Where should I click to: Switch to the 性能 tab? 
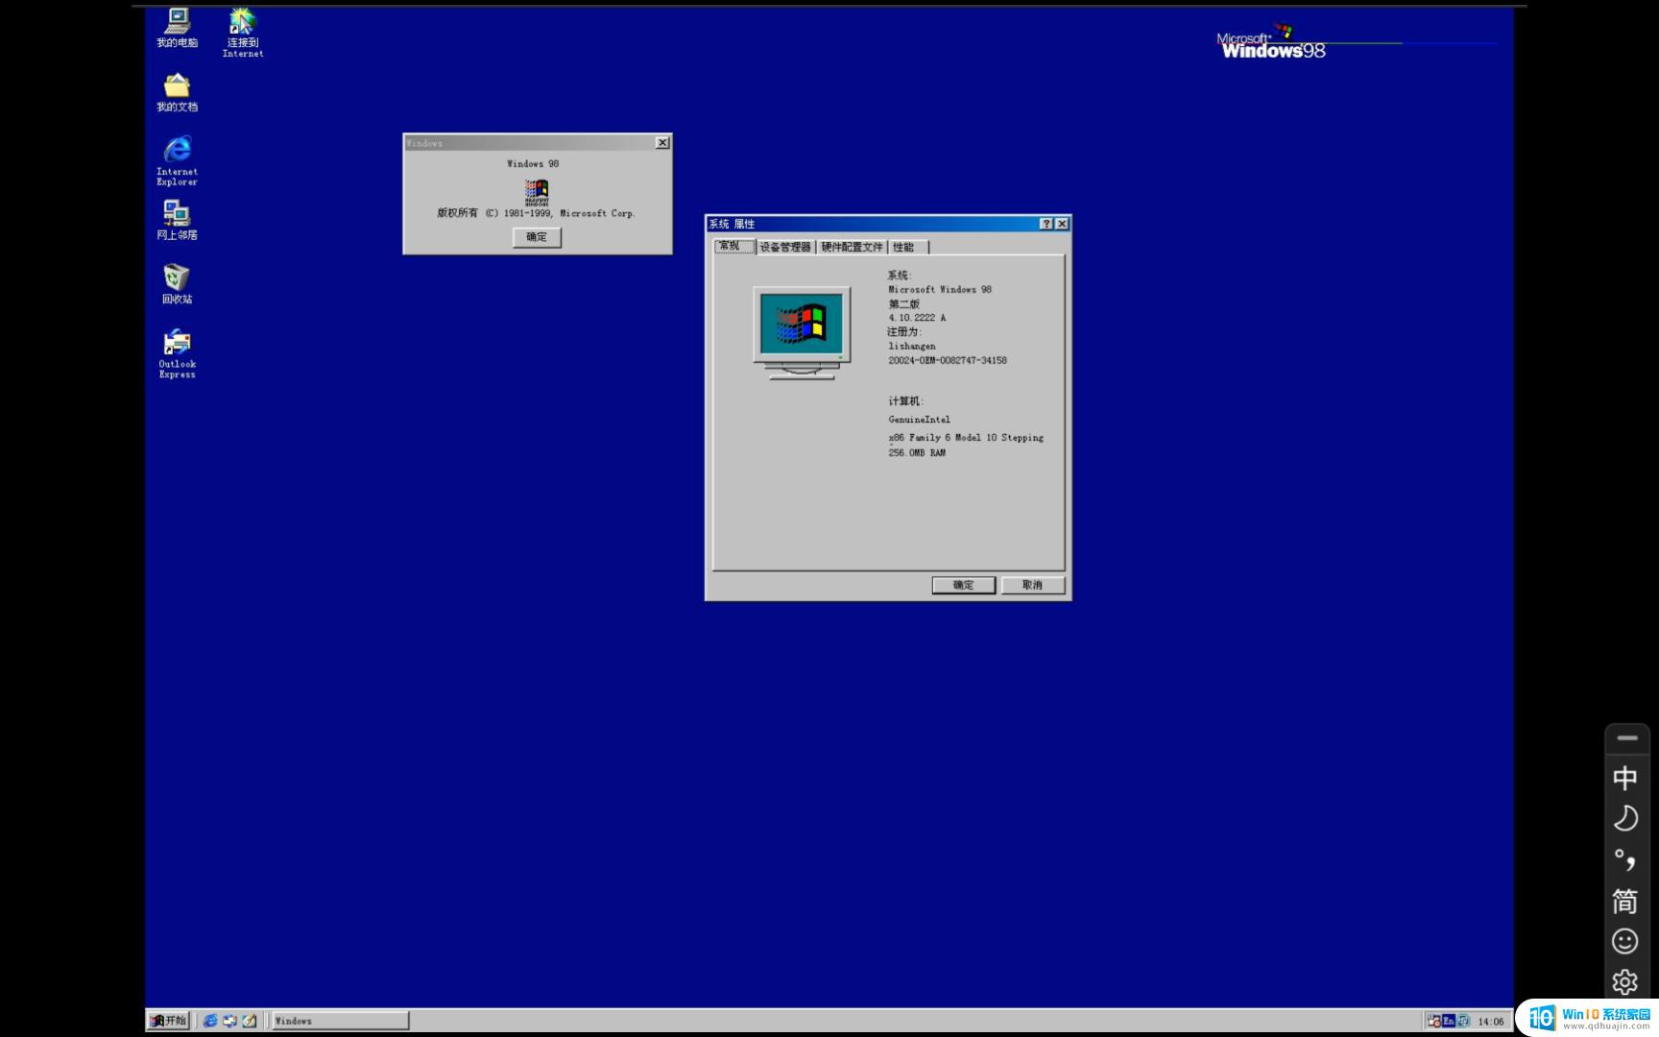907,248
